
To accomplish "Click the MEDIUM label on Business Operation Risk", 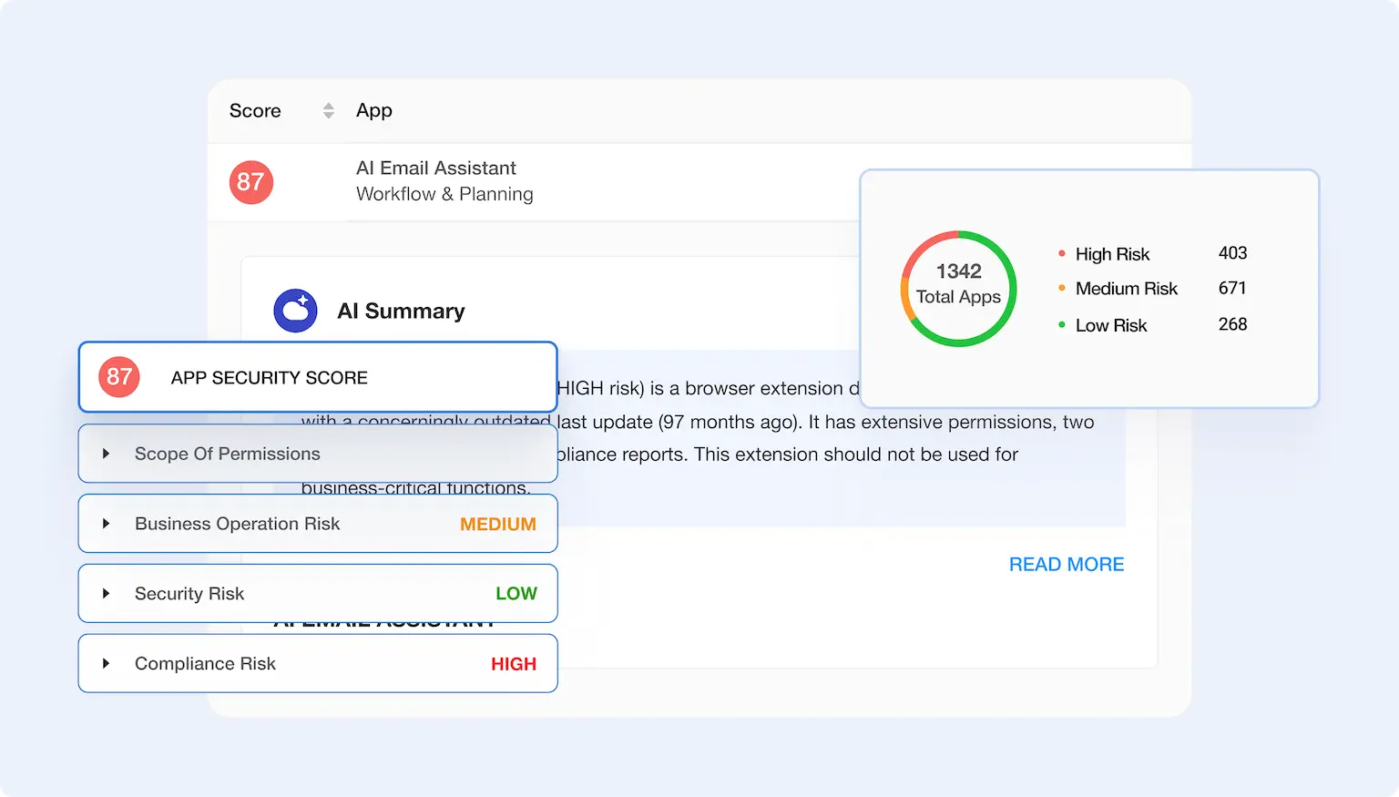I will point(497,523).
